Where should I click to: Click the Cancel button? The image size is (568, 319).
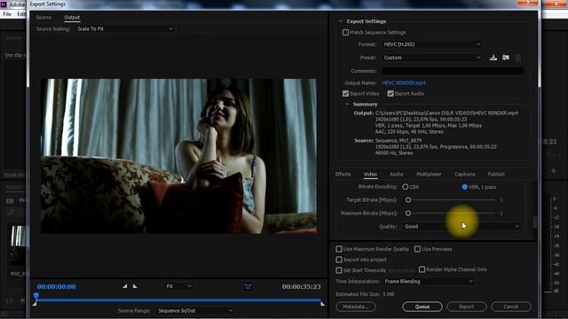511,307
